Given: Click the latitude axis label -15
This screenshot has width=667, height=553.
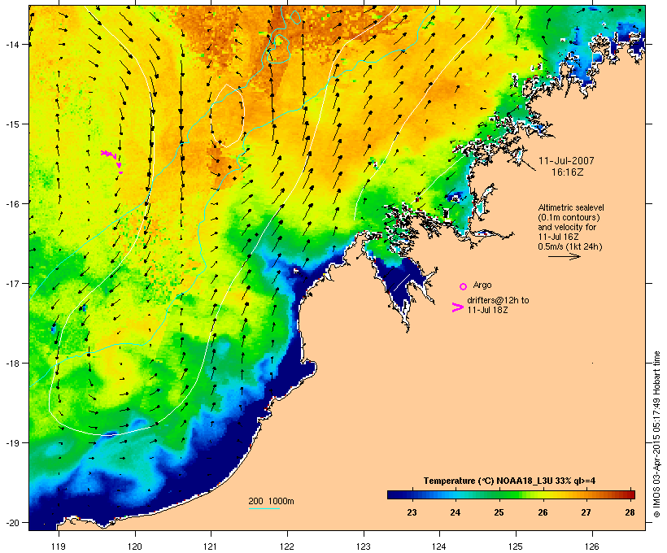Looking at the screenshot, I should point(12,124).
